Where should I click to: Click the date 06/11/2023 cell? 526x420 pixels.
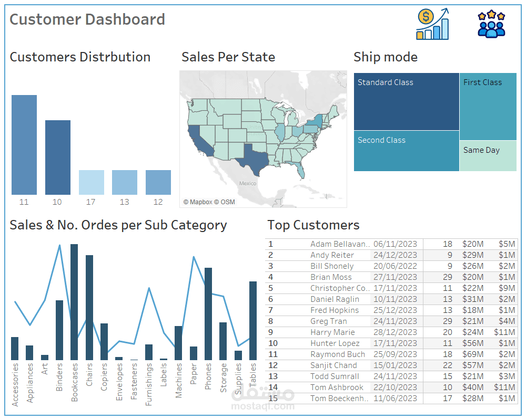click(395, 244)
